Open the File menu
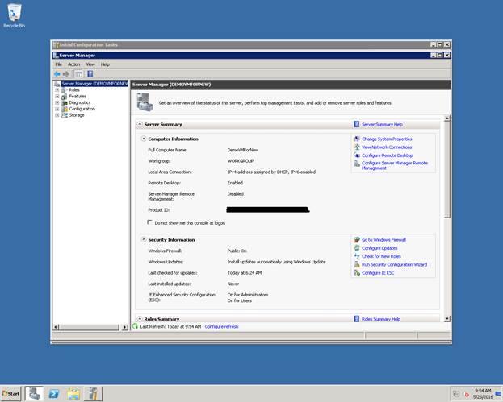Screen dimensions: 503x402 tap(59, 64)
